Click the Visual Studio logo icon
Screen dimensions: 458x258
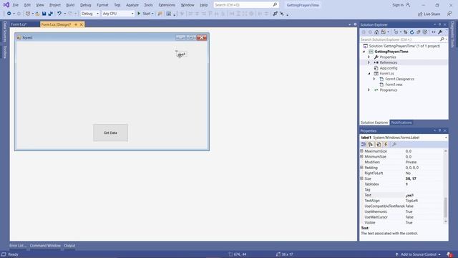[x=6, y=5]
